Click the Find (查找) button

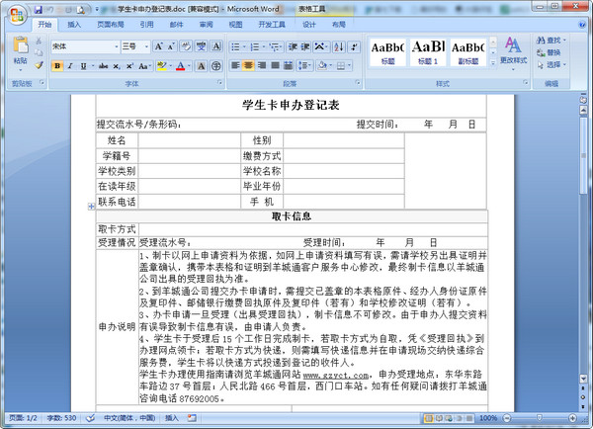tap(552, 41)
